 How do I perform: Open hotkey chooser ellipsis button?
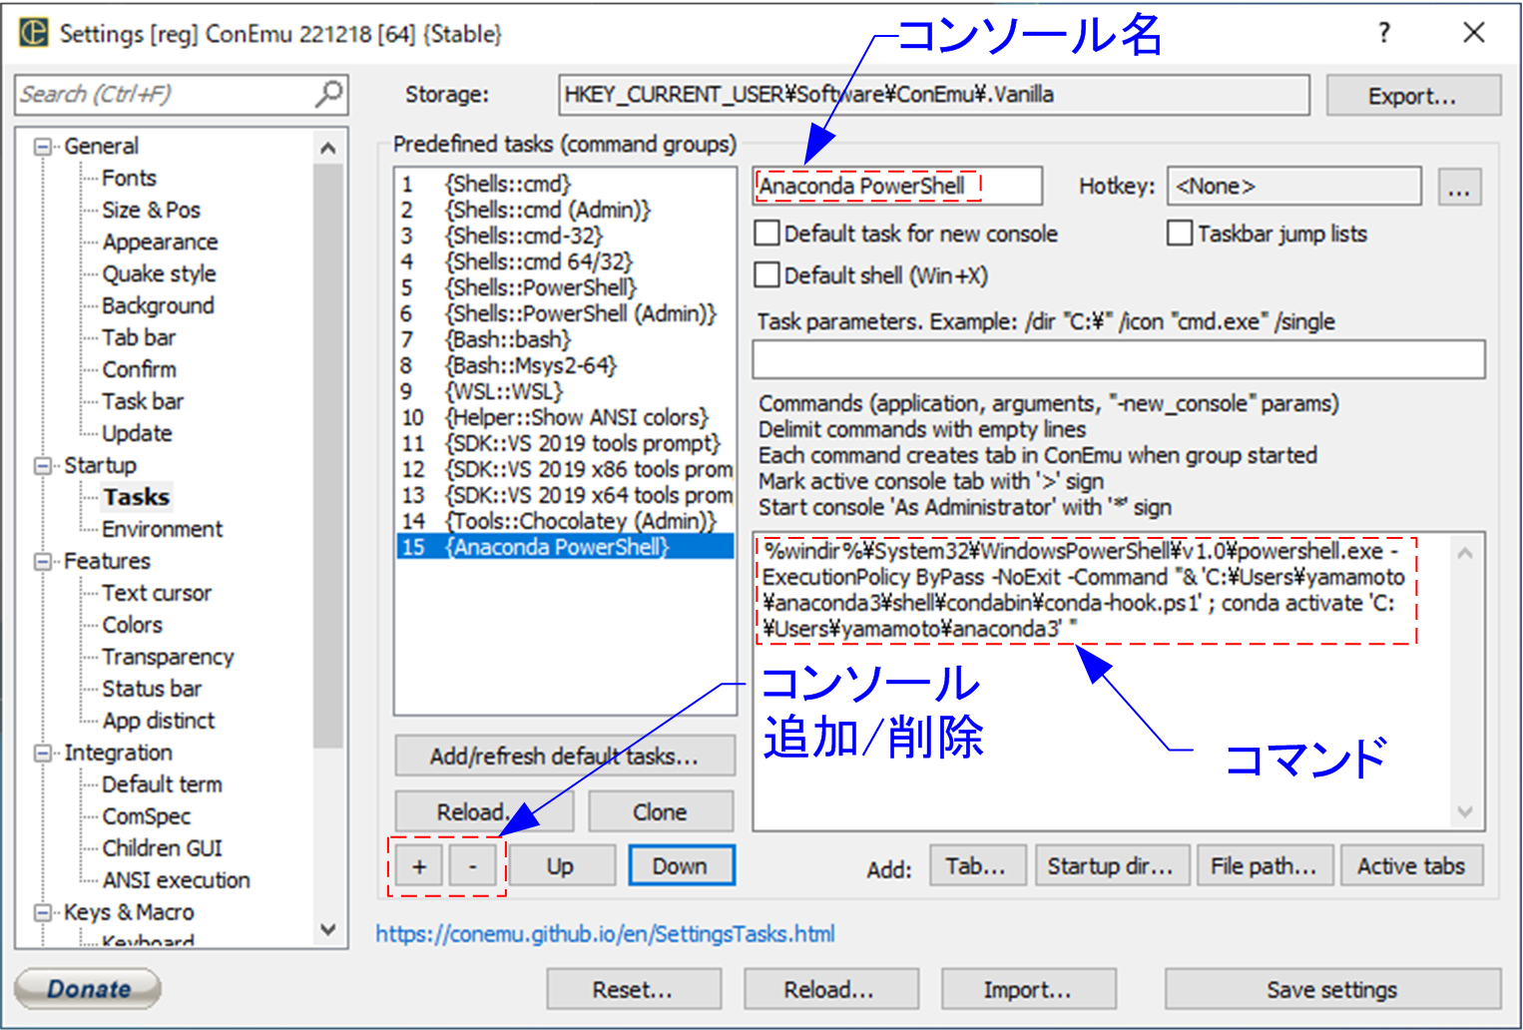coord(1459,187)
